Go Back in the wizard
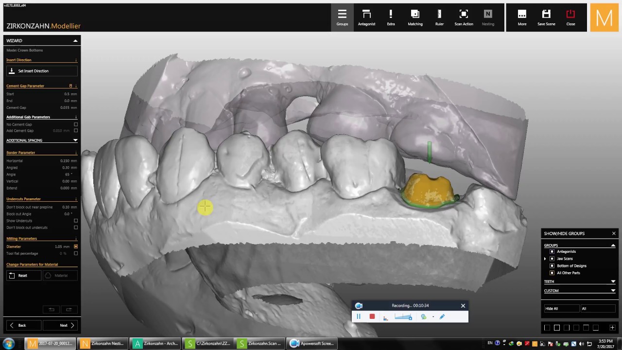The height and width of the screenshot is (350, 622). (24, 325)
